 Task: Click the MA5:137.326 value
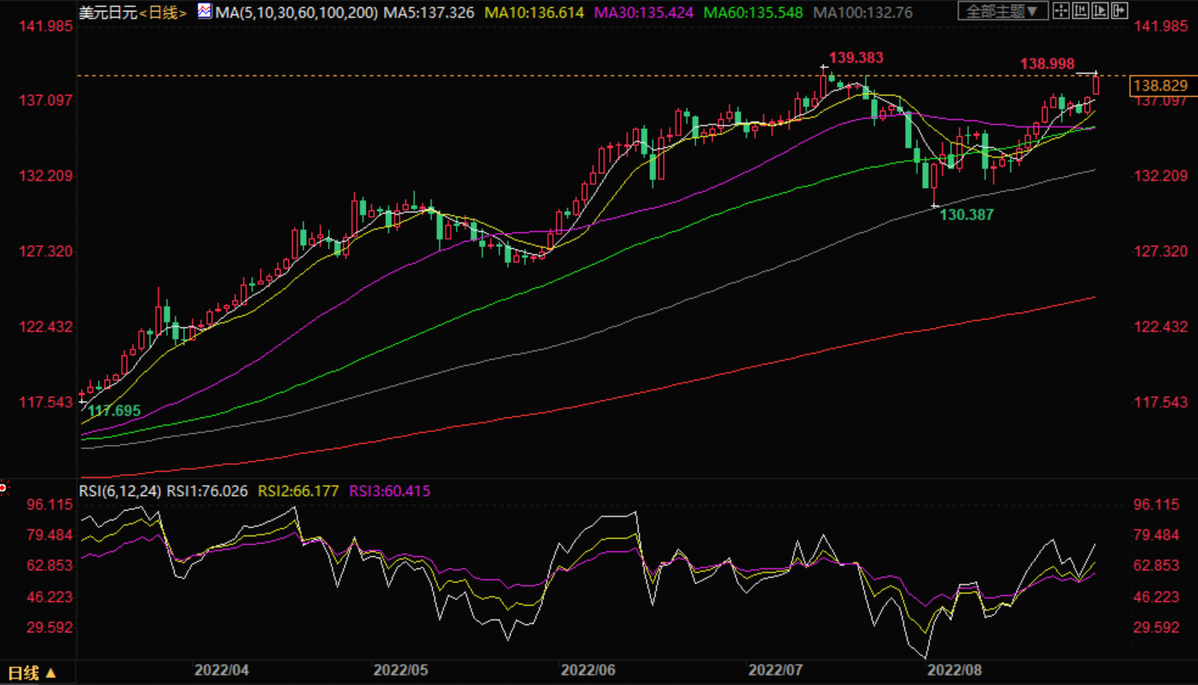pos(429,13)
